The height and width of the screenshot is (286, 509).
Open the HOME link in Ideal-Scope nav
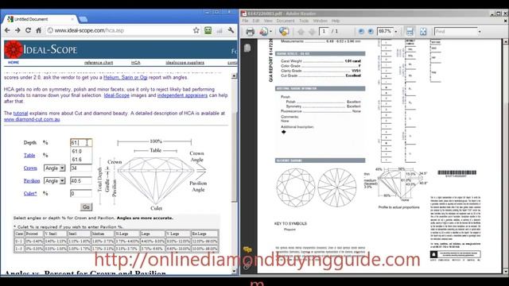(x=14, y=62)
